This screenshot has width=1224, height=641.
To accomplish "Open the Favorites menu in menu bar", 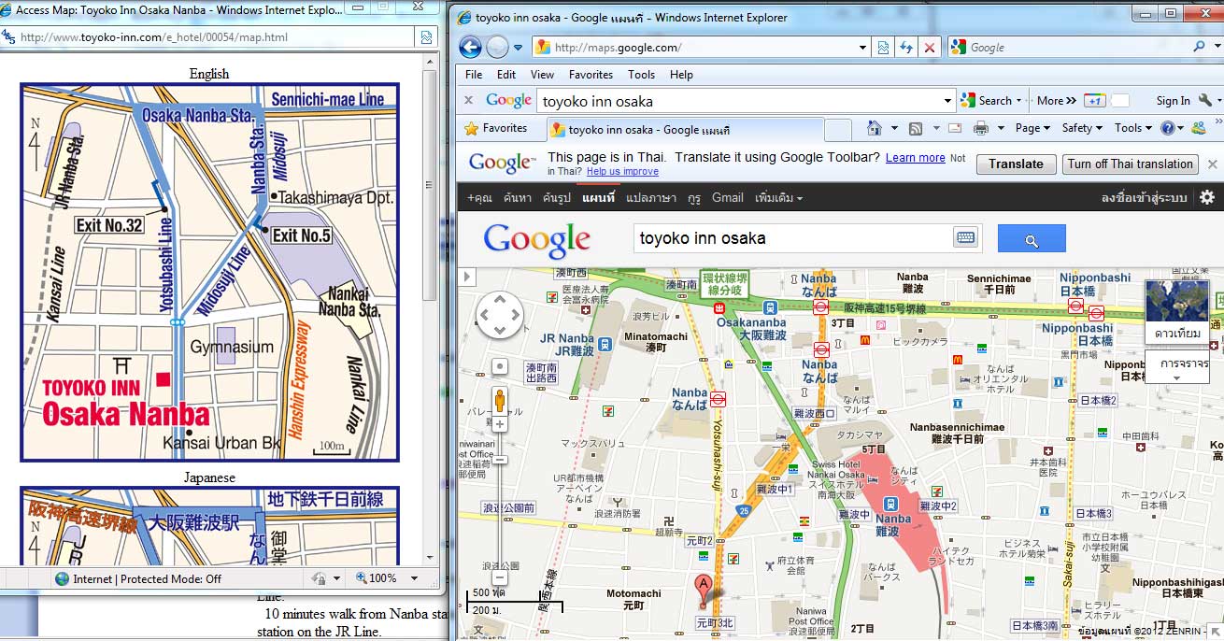I will (591, 75).
